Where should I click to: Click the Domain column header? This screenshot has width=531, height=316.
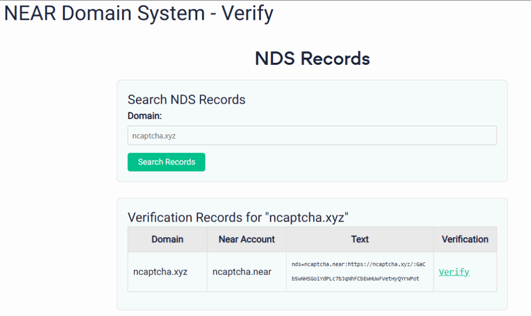coord(167,239)
